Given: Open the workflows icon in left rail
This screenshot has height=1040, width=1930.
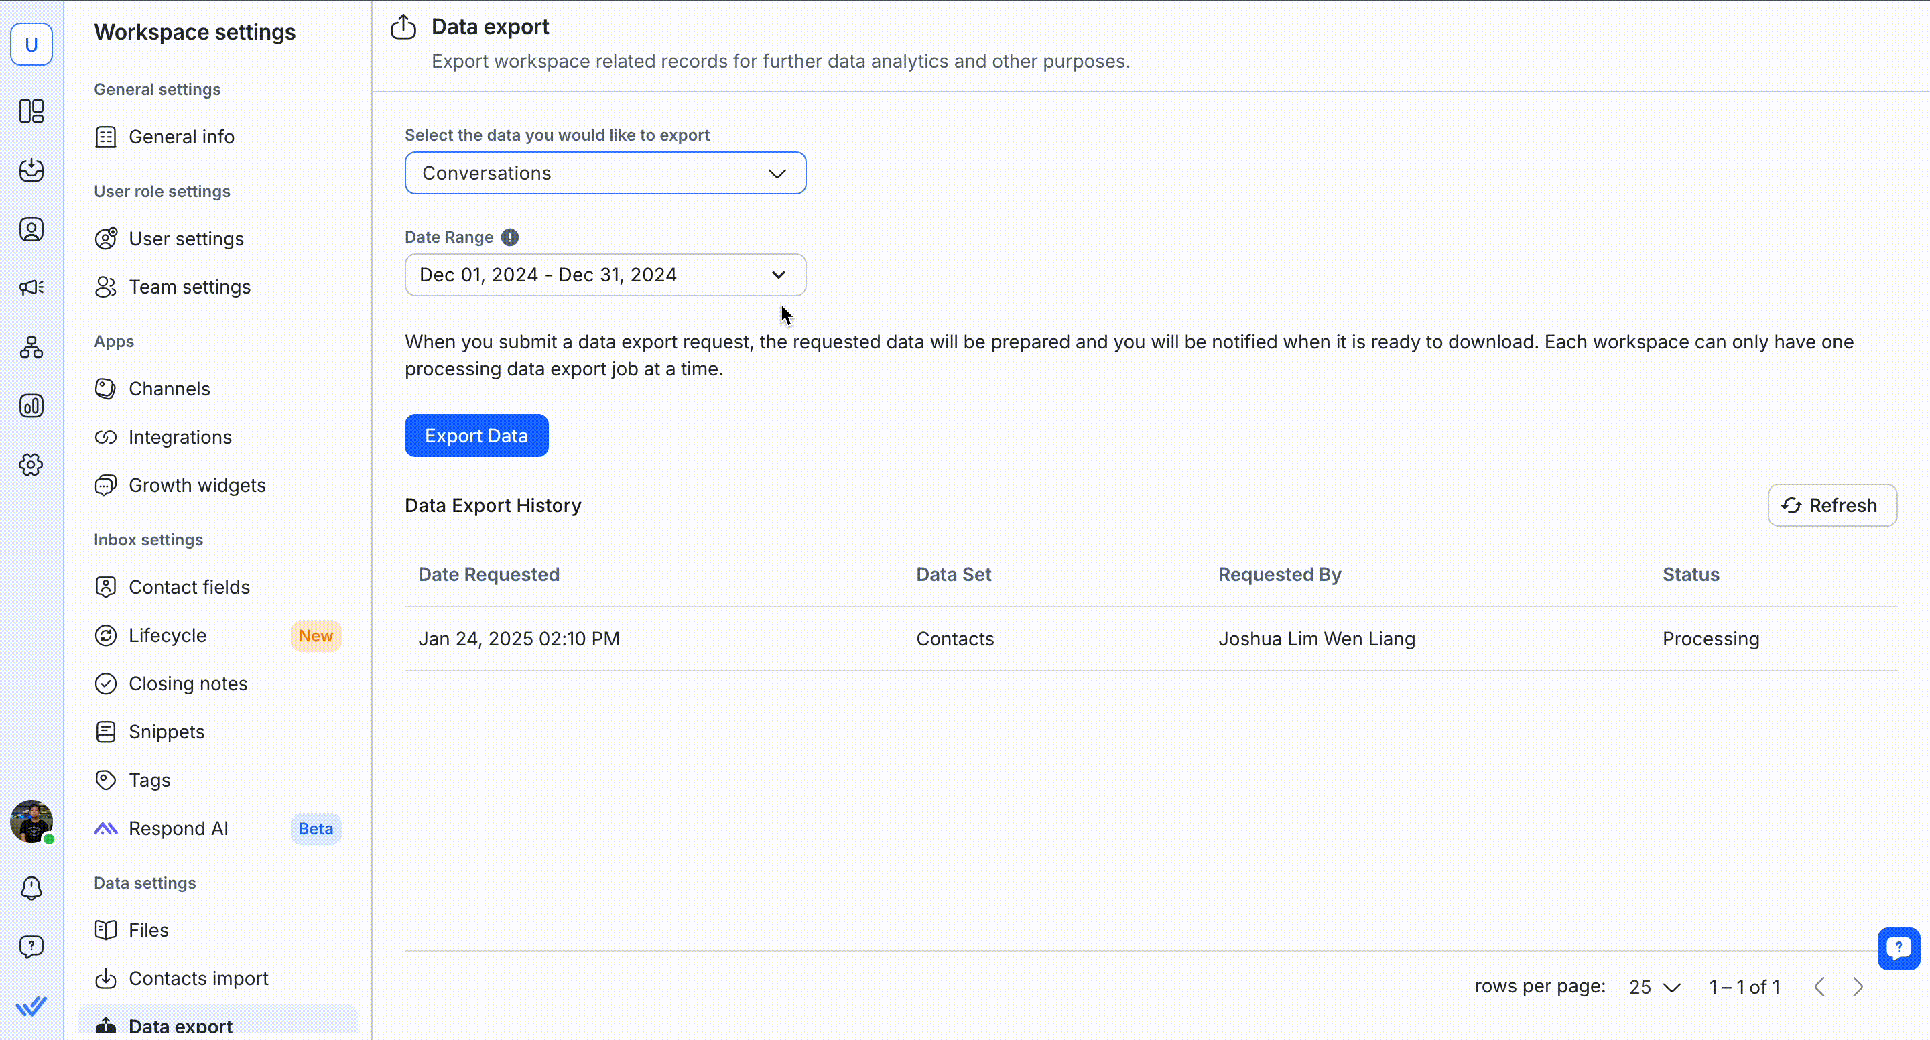Looking at the screenshot, I should (x=31, y=347).
